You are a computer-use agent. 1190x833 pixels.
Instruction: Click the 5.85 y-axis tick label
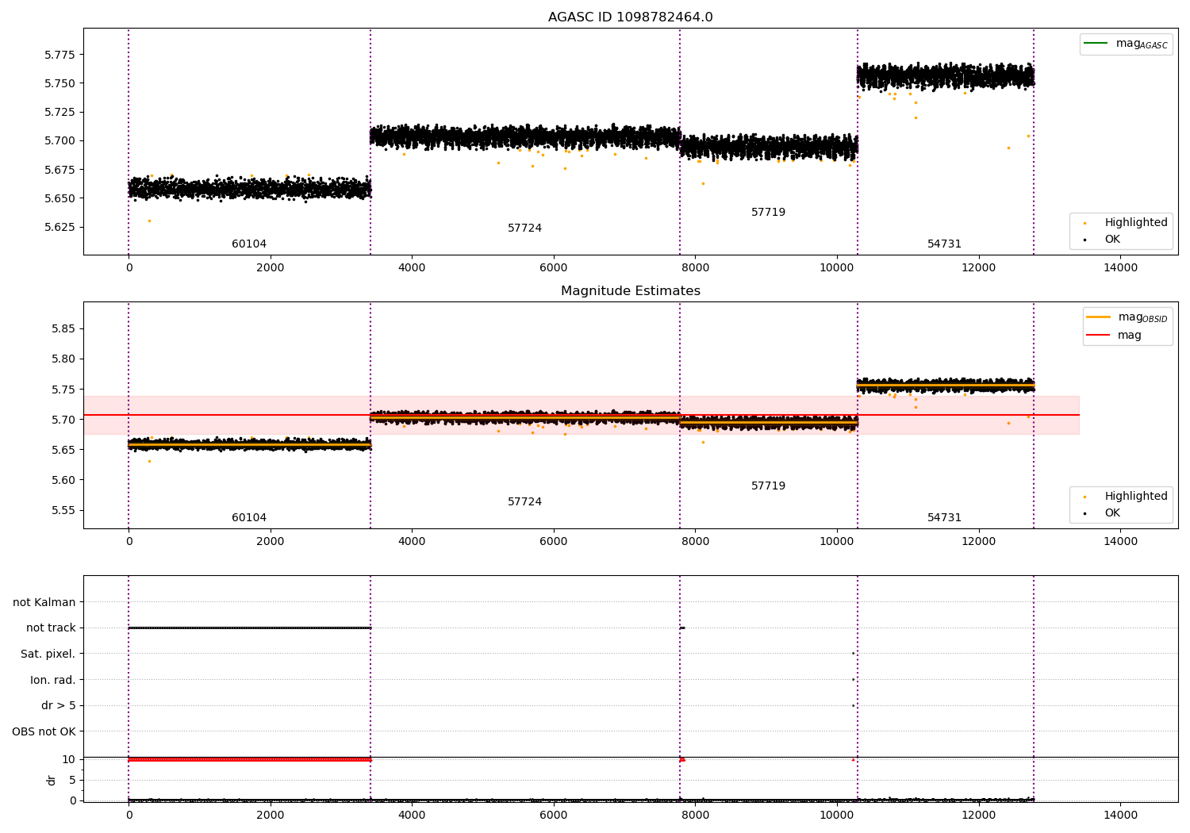point(63,328)
